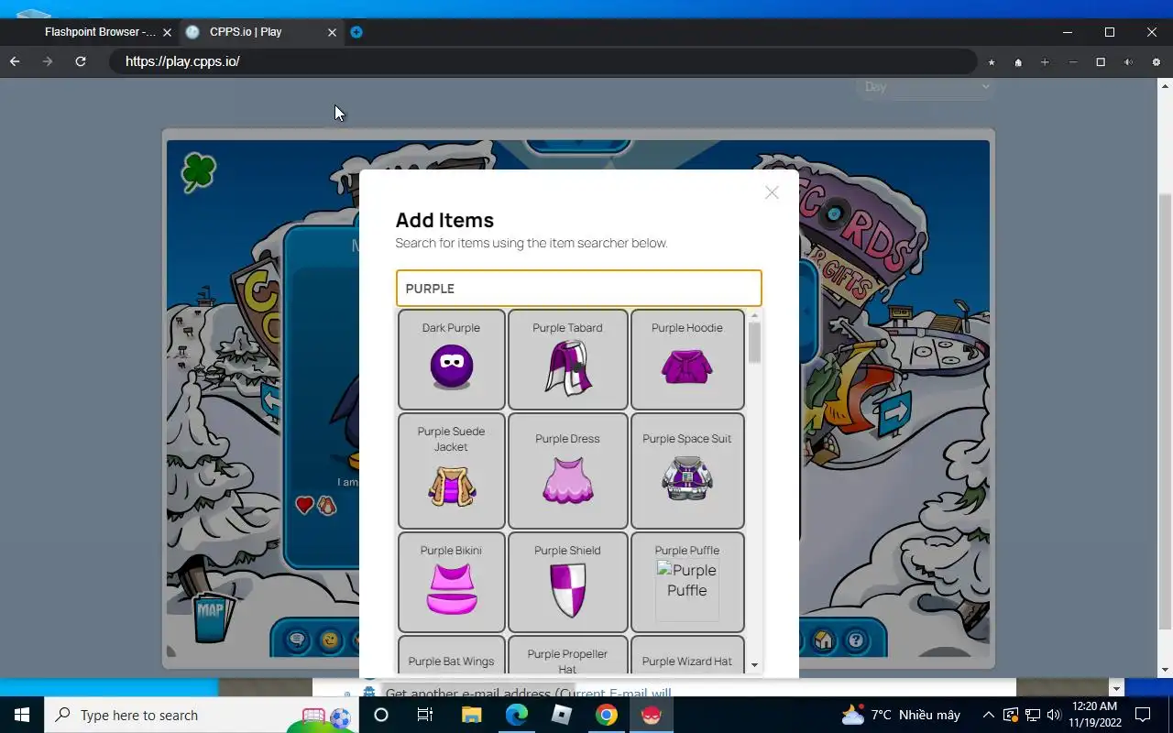
Task: Close the Add Items dialog
Action: tap(772, 192)
